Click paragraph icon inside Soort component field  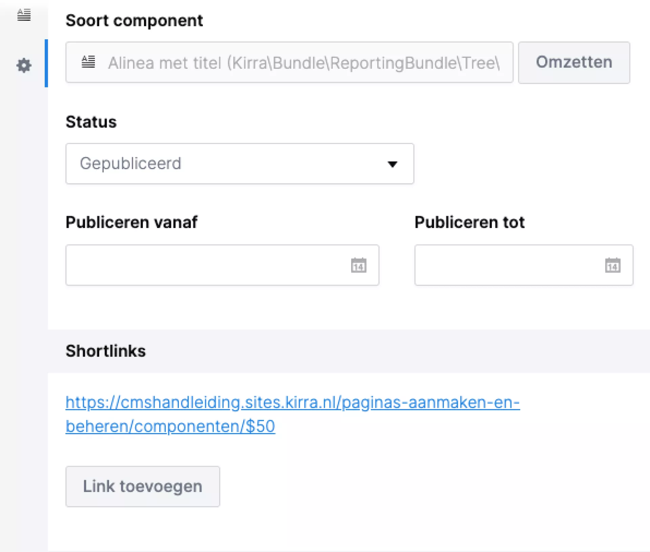(88, 62)
